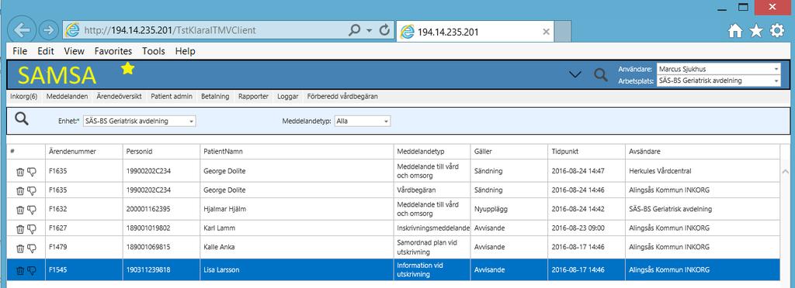Select timestamp 2016-08-23 09:00
795x288 pixels.
(x=578, y=228)
